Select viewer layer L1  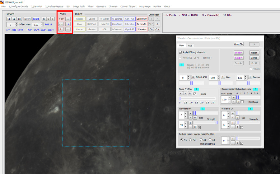9,19
